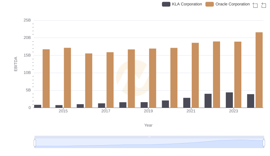Click the 2015 x-axis label
Image resolution: width=270 pixels, height=156 pixels.
click(63, 111)
